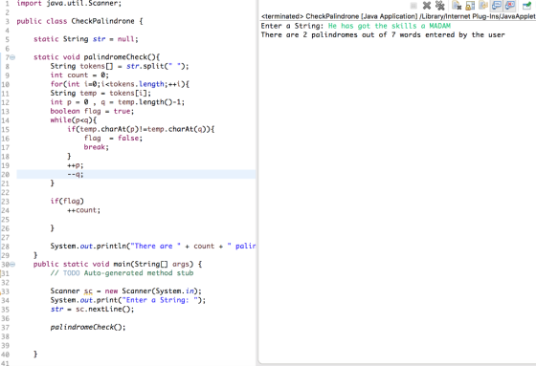Click the 'if(flag)' statement

[x=67, y=201]
